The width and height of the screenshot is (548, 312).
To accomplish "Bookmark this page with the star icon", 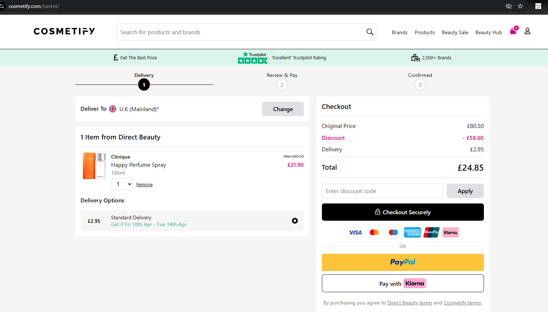I will pyautogui.click(x=520, y=6).
